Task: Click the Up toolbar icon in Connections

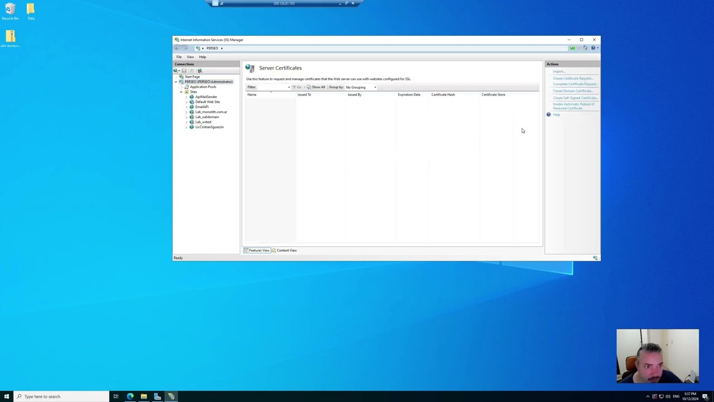Action: 192,70
